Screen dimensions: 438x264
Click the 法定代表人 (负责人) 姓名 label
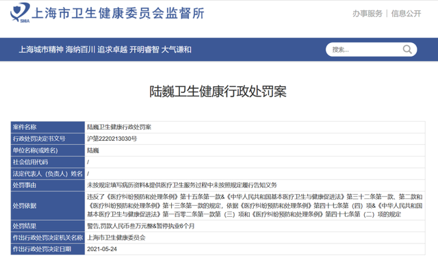(48, 174)
